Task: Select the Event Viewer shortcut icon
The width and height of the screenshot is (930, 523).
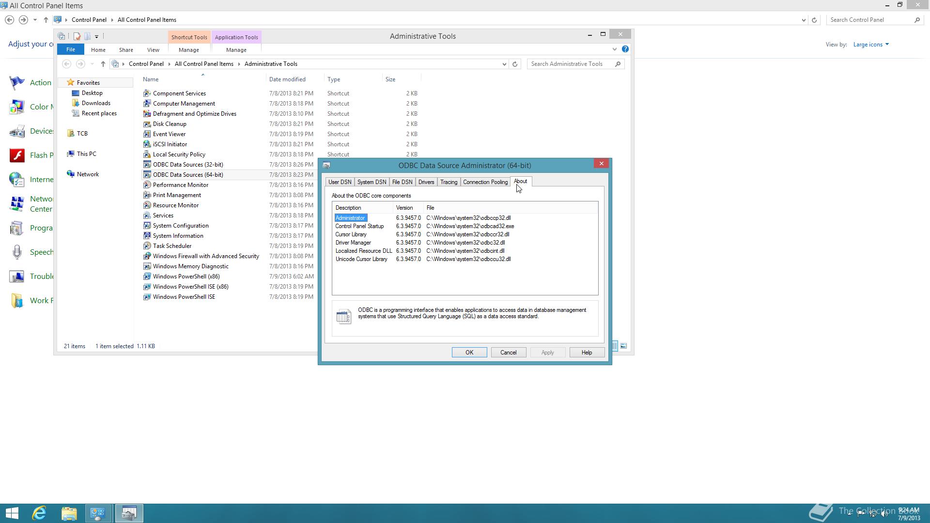Action: click(x=147, y=134)
